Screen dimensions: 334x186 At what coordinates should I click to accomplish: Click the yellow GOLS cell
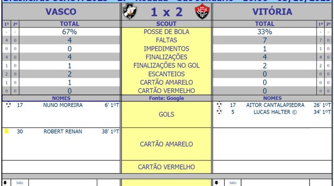point(166,114)
